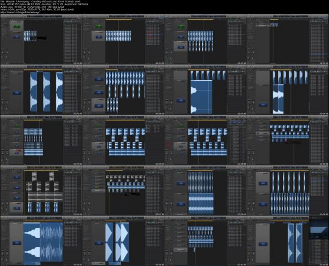Screen dimensions: 329x266
Task: Select the frame with triangular-shaped waveform regions
Action: tap(123, 241)
